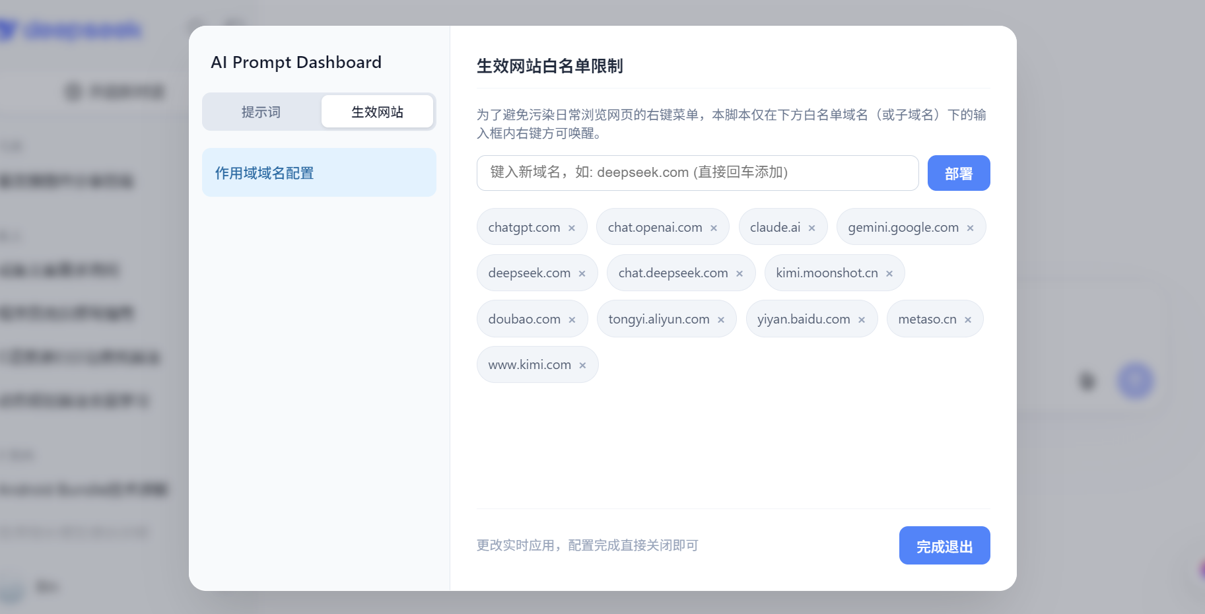Click the blurred send button in background page
Screen dimensions: 1205x614
click(x=1135, y=380)
